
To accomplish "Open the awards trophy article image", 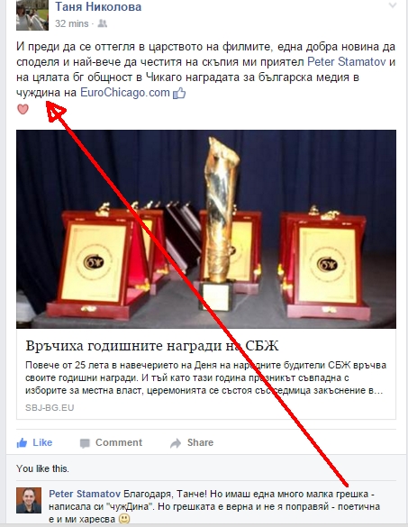I will tap(206, 229).
